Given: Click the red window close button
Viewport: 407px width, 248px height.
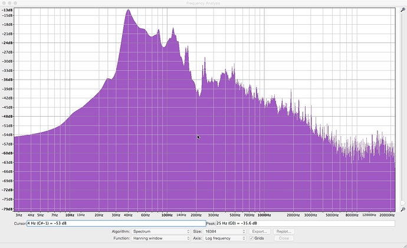Looking at the screenshot, I should tap(4, 4).
